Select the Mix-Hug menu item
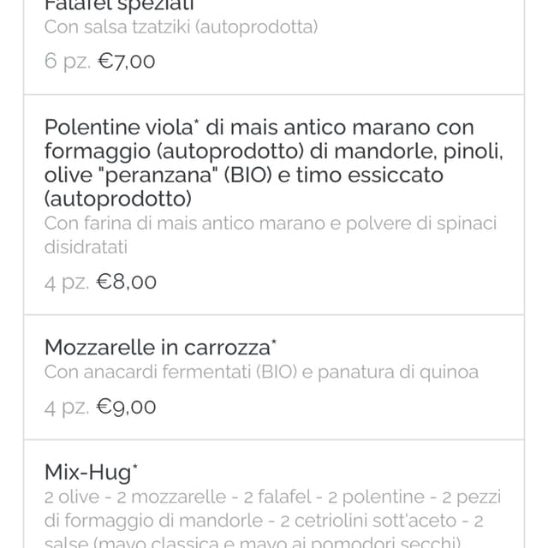This screenshot has height=548, width=548. click(x=274, y=494)
